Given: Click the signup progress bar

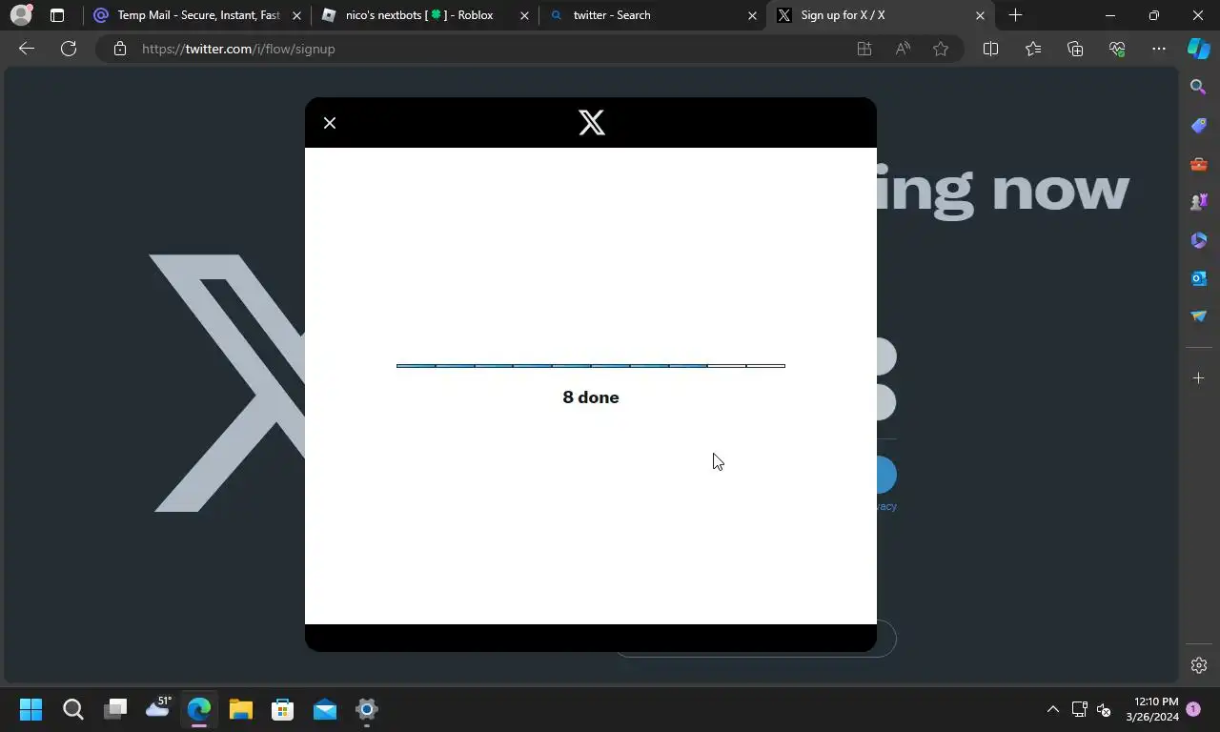Looking at the screenshot, I should point(591,366).
